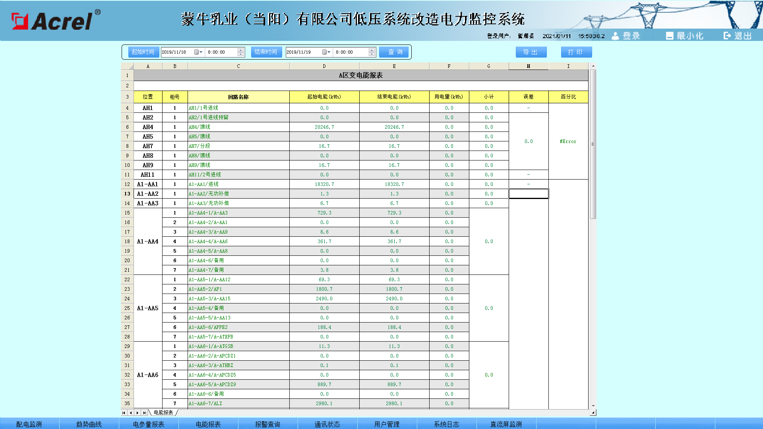Select column H header in spreadsheet
Viewport: 763px width, 429px height.
[x=529, y=66]
